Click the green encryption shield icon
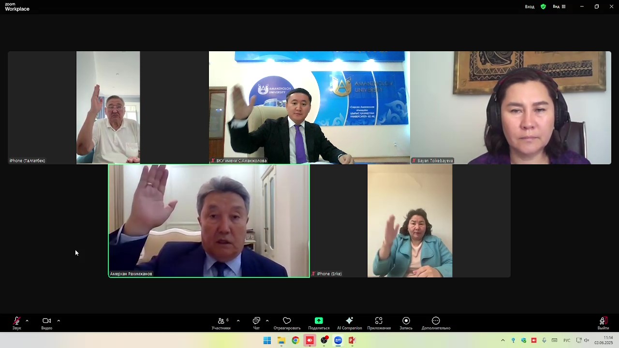619x348 pixels. (x=543, y=7)
